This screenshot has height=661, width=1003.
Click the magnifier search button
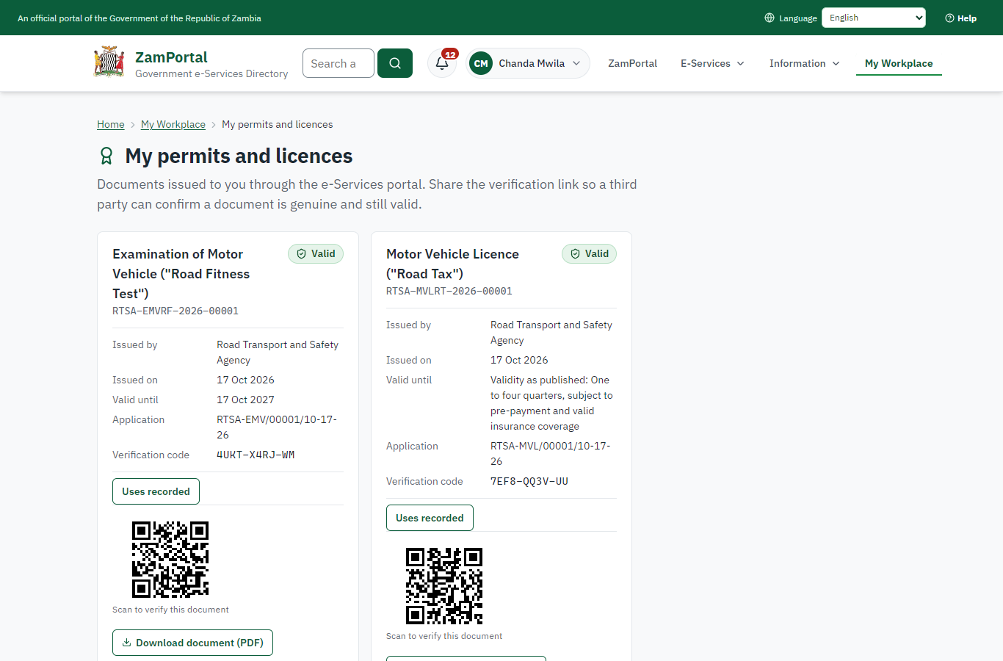click(x=395, y=63)
